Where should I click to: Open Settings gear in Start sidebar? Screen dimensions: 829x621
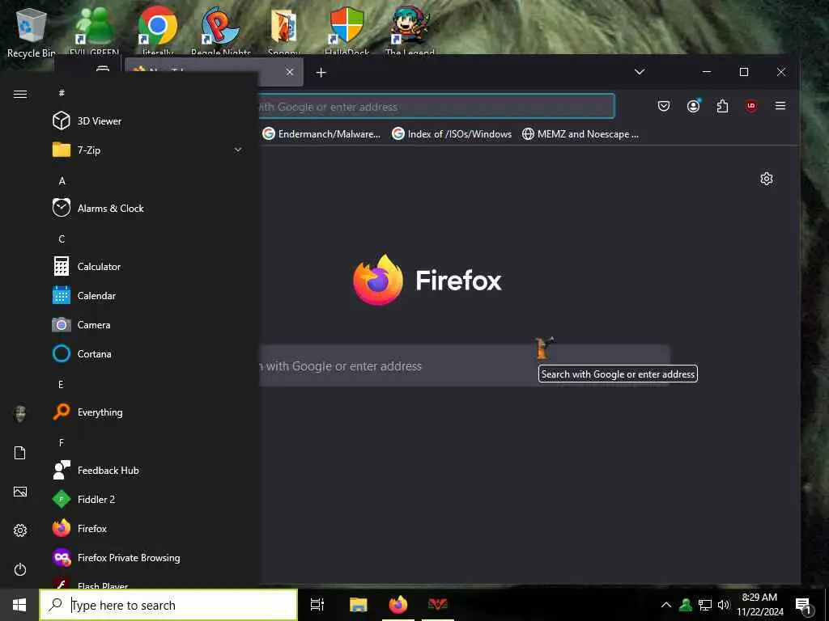(20, 530)
